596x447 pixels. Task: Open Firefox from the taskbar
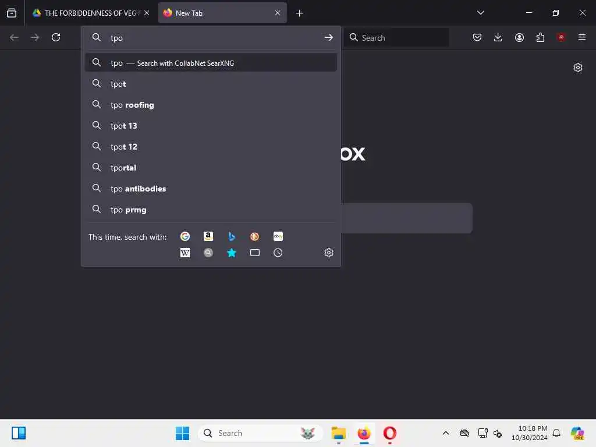(364, 433)
